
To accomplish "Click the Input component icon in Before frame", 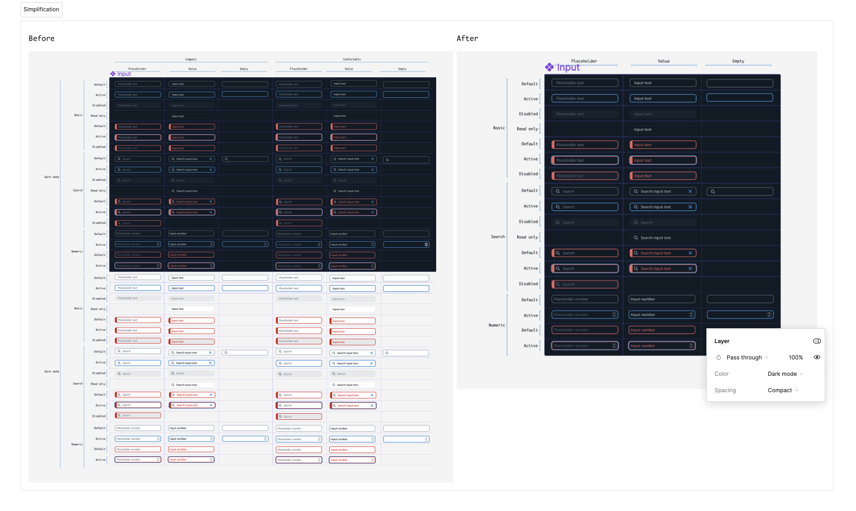I will pyautogui.click(x=113, y=74).
